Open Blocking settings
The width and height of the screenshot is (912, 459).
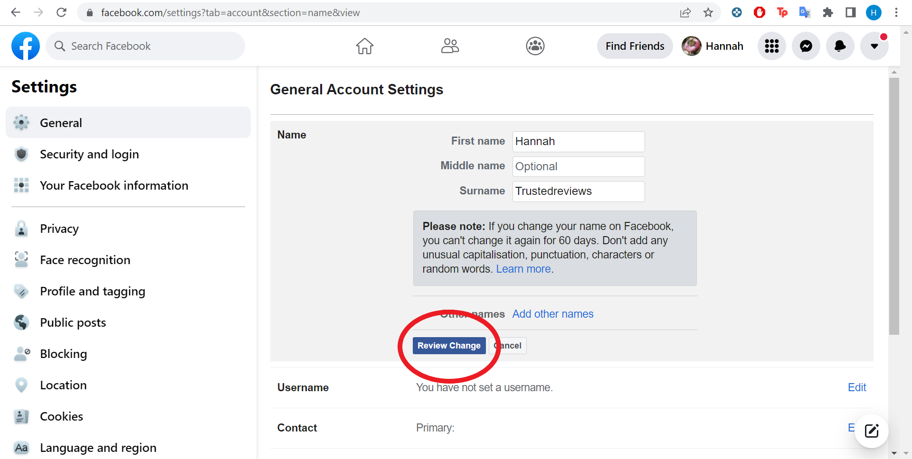coord(128,354)
